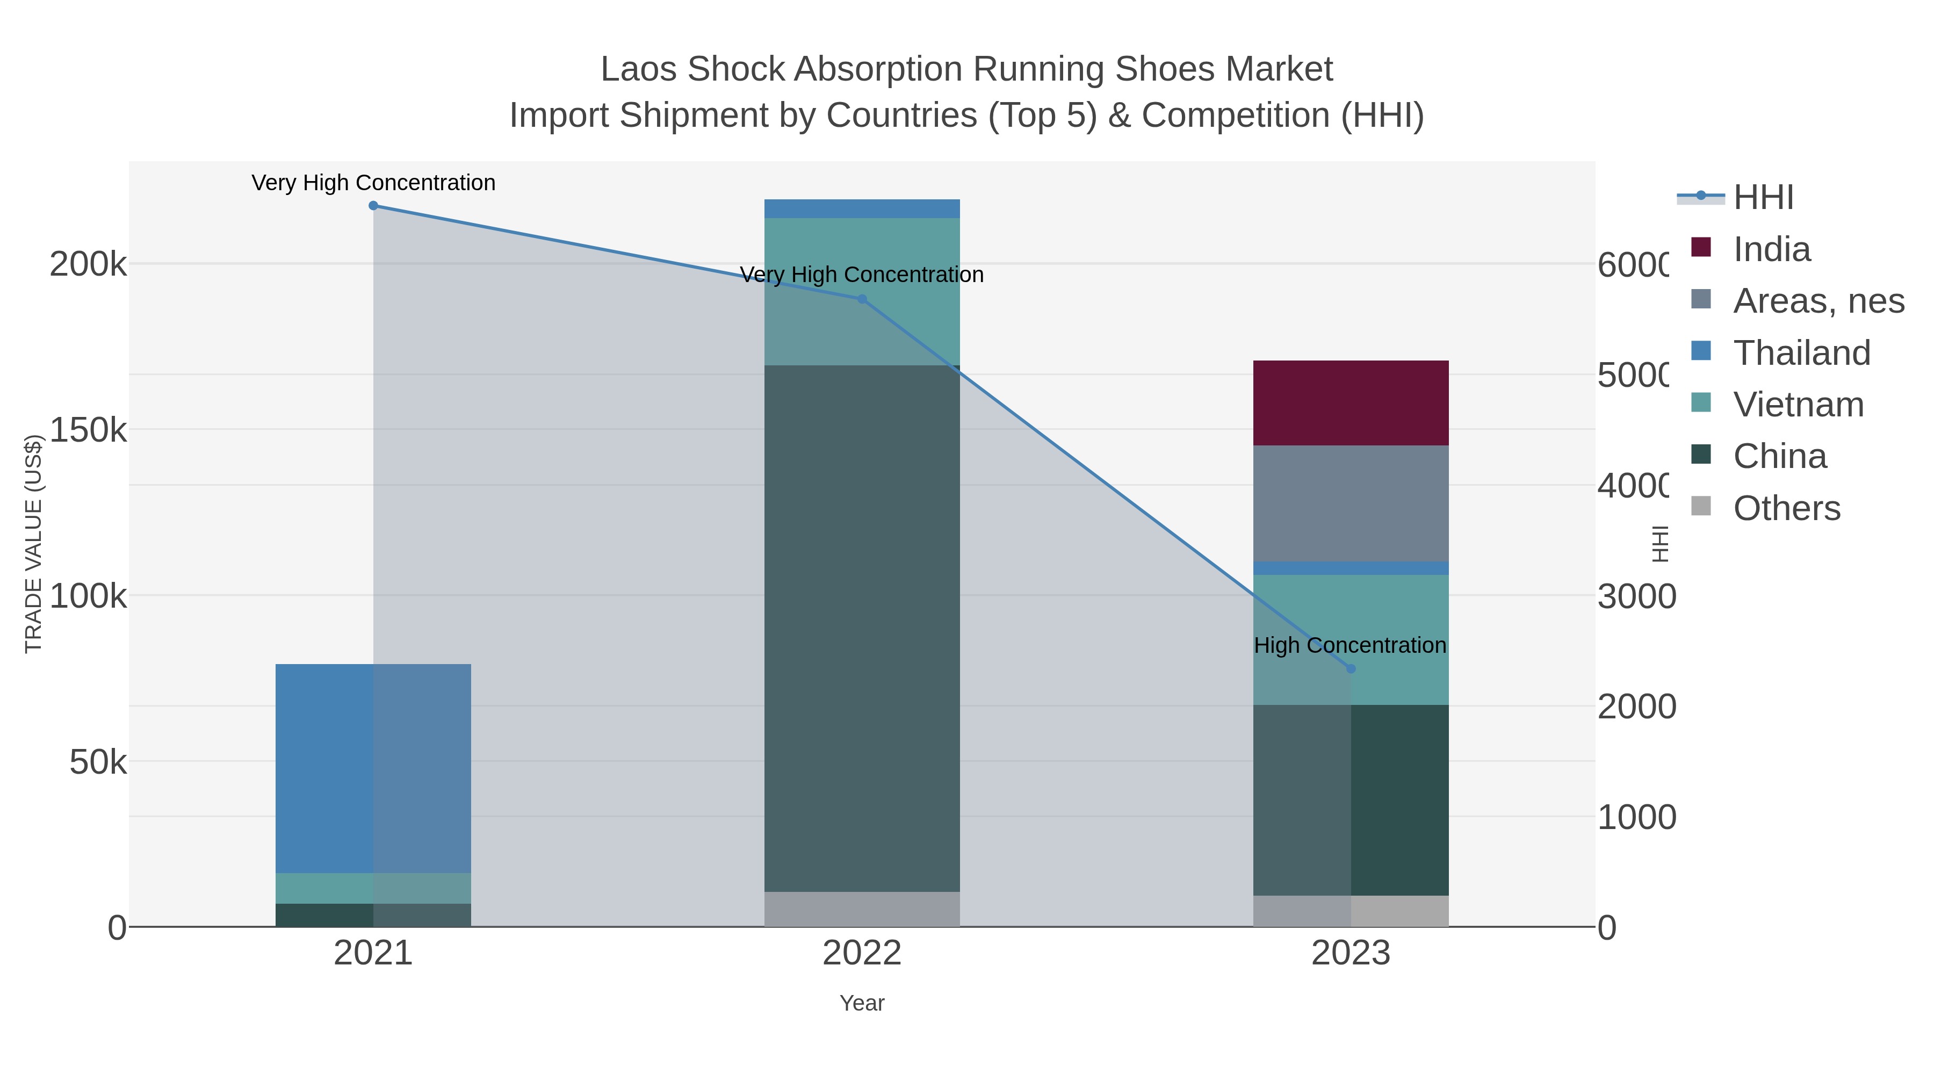Viewport: 1934px width, 1088px height.
Task: Click the 100k y-axis tick label
Action: click(x=89, y=596)
